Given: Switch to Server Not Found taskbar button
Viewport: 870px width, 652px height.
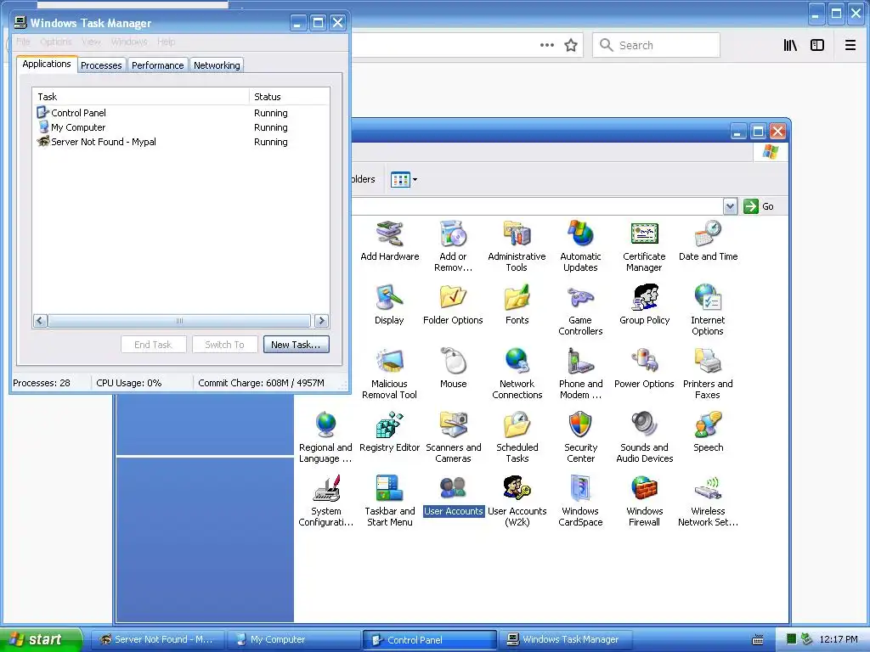Looking at the screenshot, I should coord(157,640).
